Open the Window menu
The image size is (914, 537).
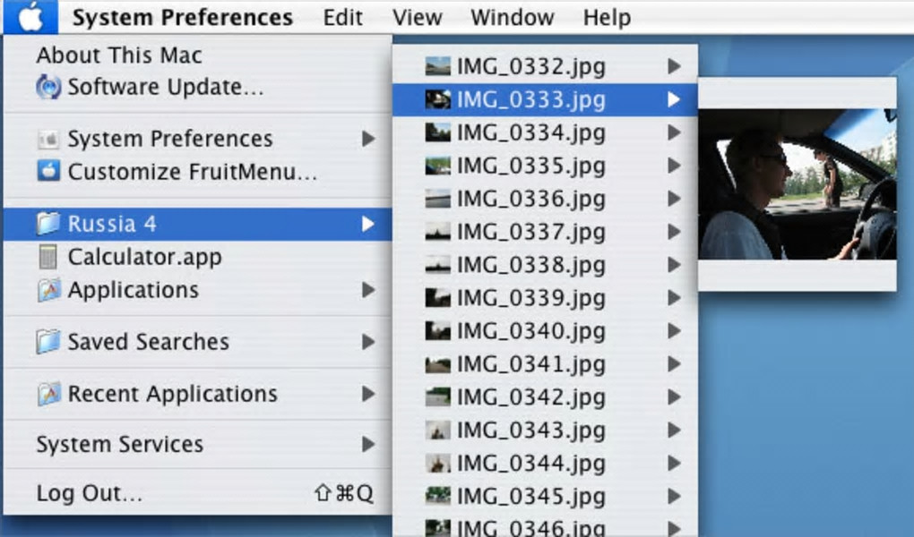513,17
